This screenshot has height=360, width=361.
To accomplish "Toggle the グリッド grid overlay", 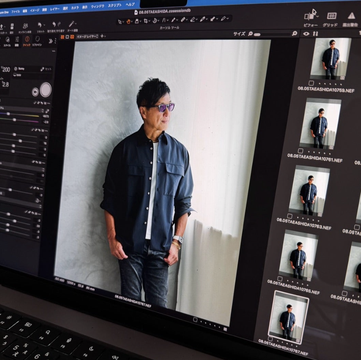I will [x=331, y=16].
